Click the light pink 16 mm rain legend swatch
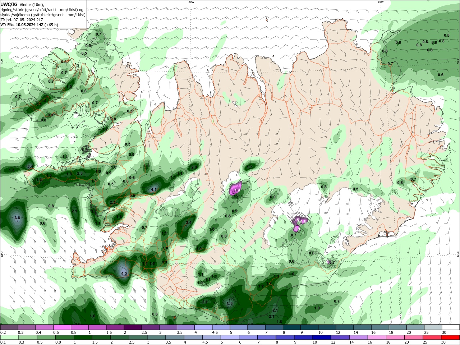The width and height of the screenshot is (460, 345). click(x=377, y=337)
